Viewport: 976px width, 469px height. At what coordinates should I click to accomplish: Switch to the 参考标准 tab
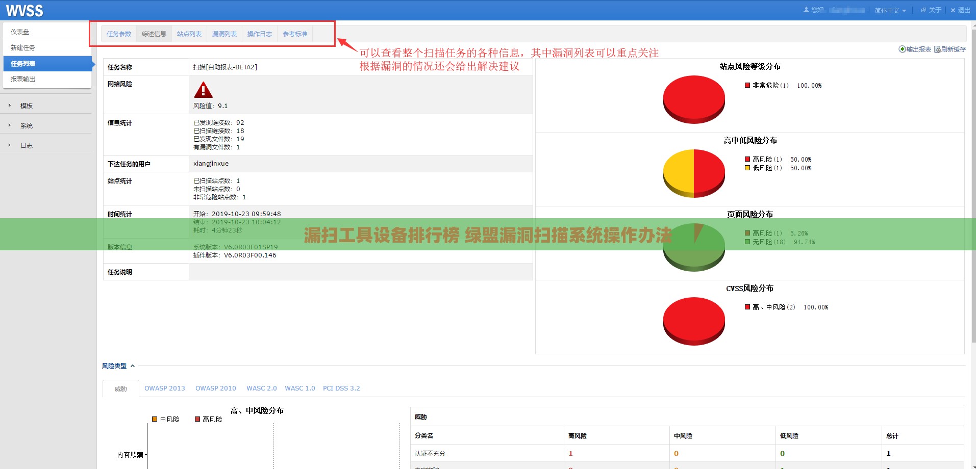pos(295,34)
